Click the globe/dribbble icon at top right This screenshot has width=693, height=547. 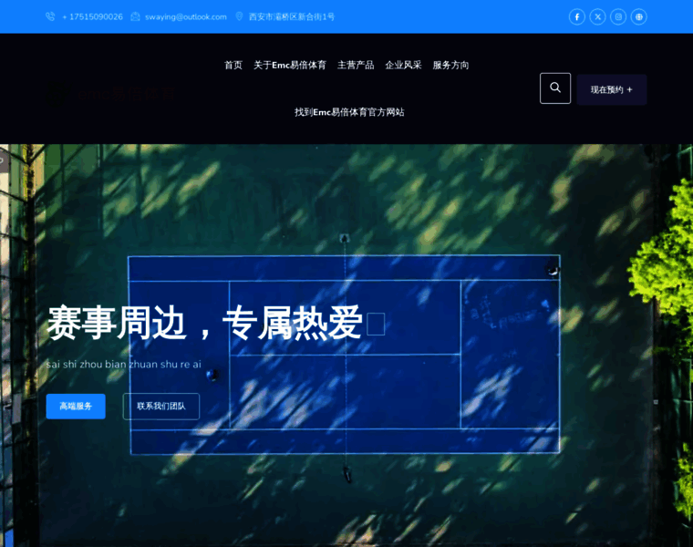tap(639, 16)
